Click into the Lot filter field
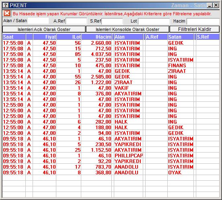Image resolution: width=222 pixels, height=200 pixels. 154,21
